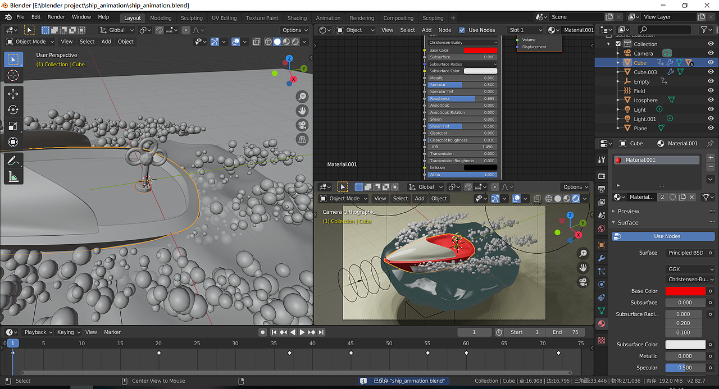Screen dimensions: 719x389
Task: Open the Keying popover in timeline
Action: click(x=69, y=332)
